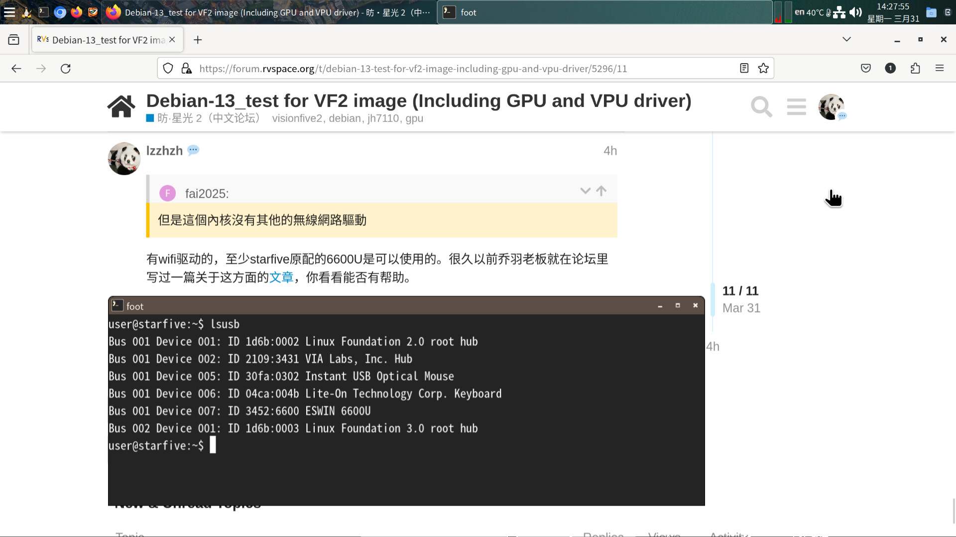Open a new browser tab
This screenshot has height=537, width=956.
tap(198, 40)
